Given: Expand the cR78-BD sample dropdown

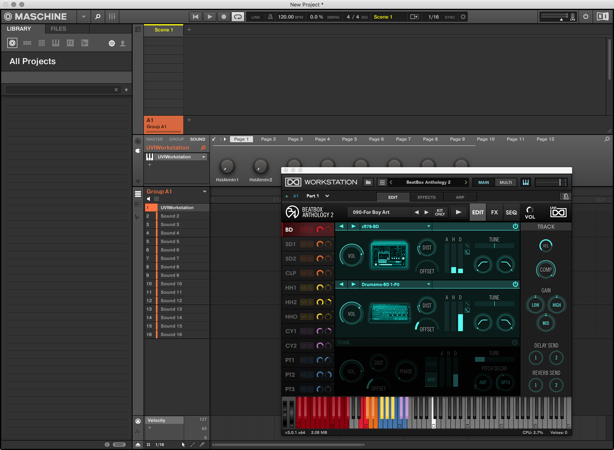Looking at the screenshot, I should [x=429, y=226].
